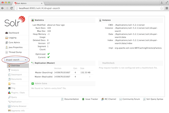Viewport: 169px width, 113px height.
Task: Select the Solr Admin browser tab
Action: [x=28, y=3]
